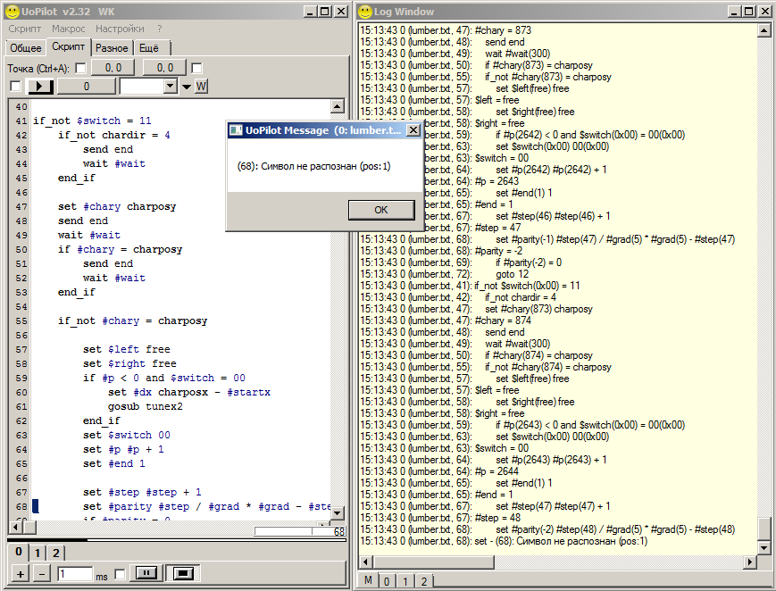The width and height of the screenshot is (776, 591).
Task: Click the pause script button
Action: 146,573
